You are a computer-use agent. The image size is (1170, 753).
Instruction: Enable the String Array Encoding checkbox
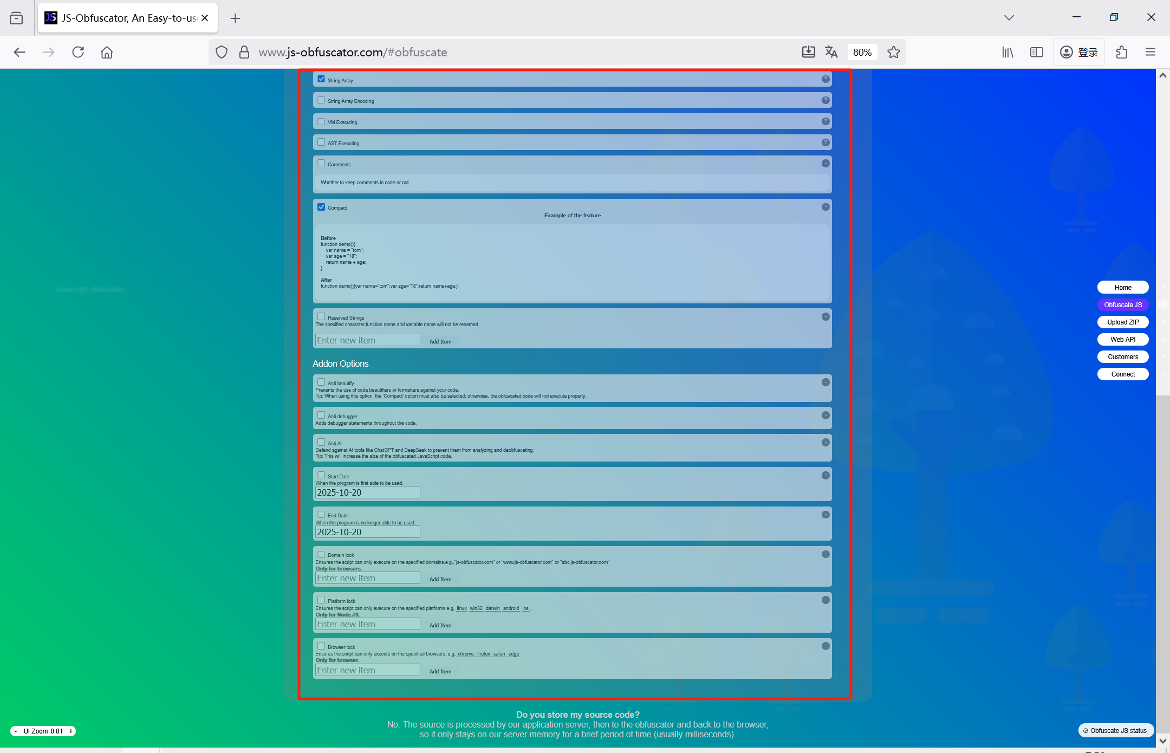321,100
